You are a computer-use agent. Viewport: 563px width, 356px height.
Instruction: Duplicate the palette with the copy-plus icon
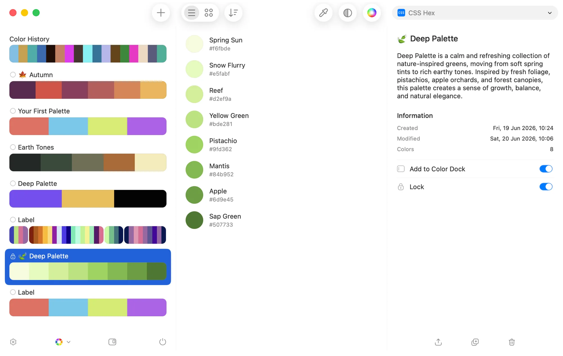[x=475, y=342]
